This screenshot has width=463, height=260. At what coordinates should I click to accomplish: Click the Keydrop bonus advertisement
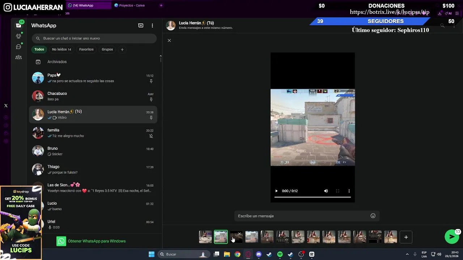coord(21,223)
